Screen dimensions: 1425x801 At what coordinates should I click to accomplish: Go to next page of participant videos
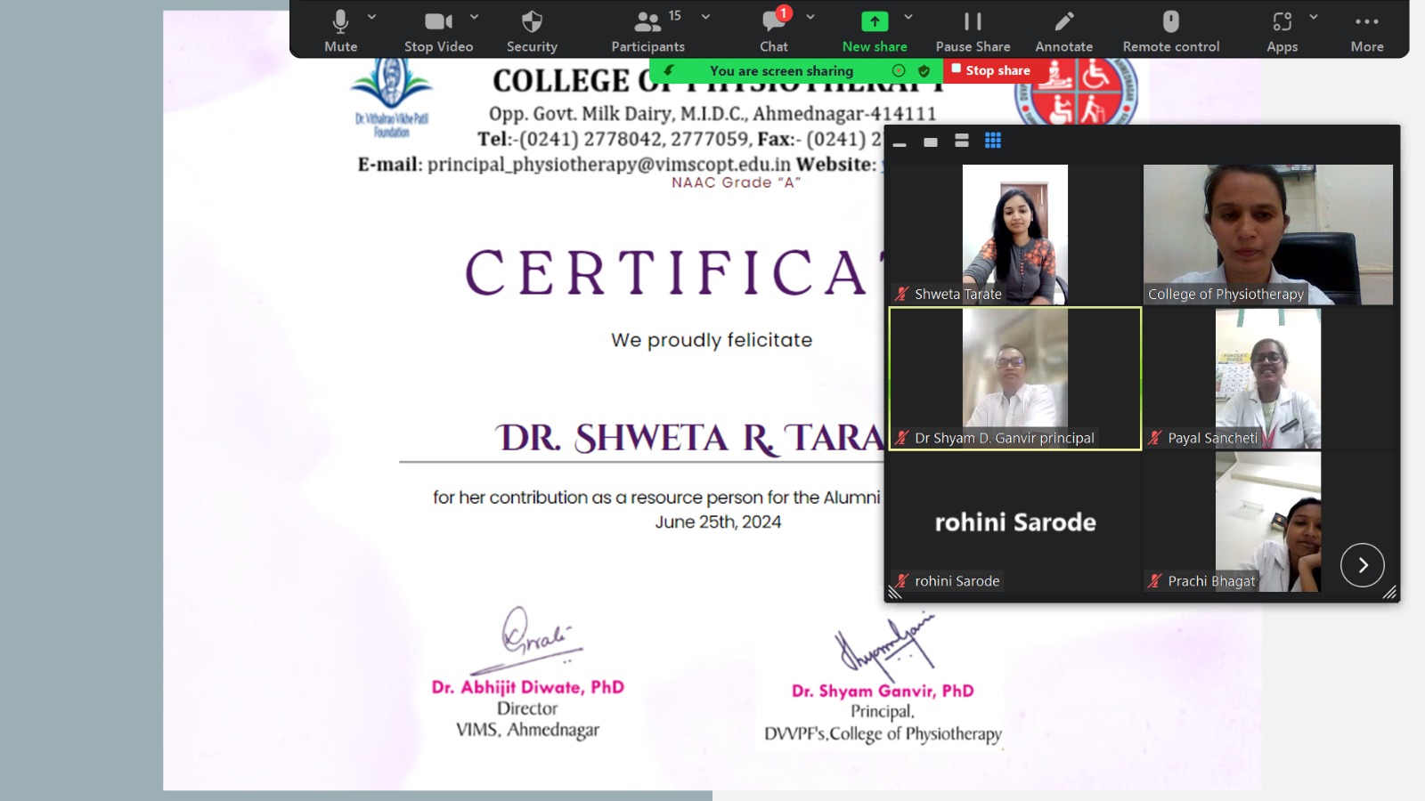[1362, 565]
